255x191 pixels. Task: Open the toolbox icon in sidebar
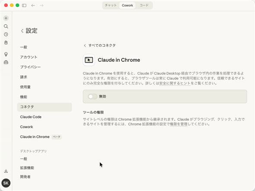[x=6, y=62]
